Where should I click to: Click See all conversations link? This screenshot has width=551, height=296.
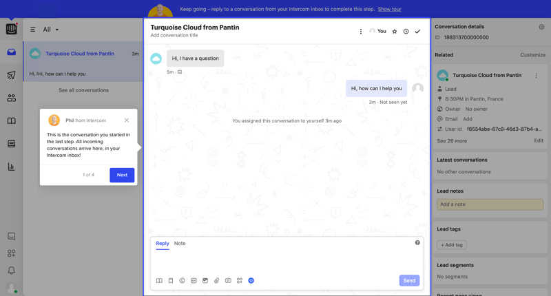pos(83,90)
